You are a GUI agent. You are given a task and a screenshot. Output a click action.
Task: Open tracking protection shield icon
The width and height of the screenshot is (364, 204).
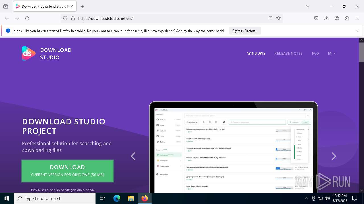click(65, 18)
